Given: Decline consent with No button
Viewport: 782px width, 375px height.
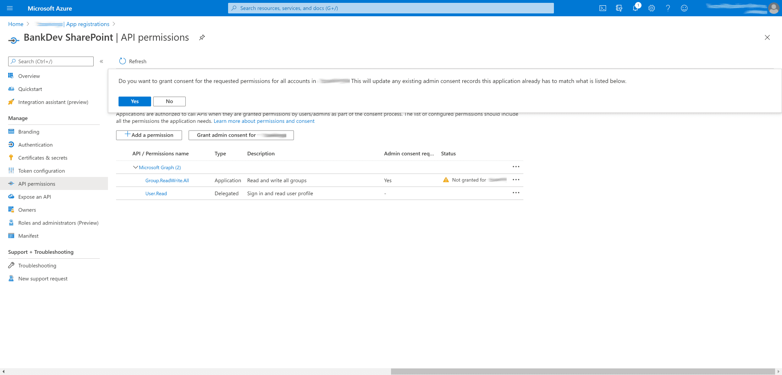Looking at the screenshot, I should (169, 101).
